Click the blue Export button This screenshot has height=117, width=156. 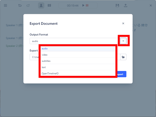(x=122, y=74)
